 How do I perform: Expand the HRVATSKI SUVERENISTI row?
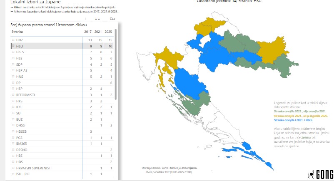click(13, 168)
